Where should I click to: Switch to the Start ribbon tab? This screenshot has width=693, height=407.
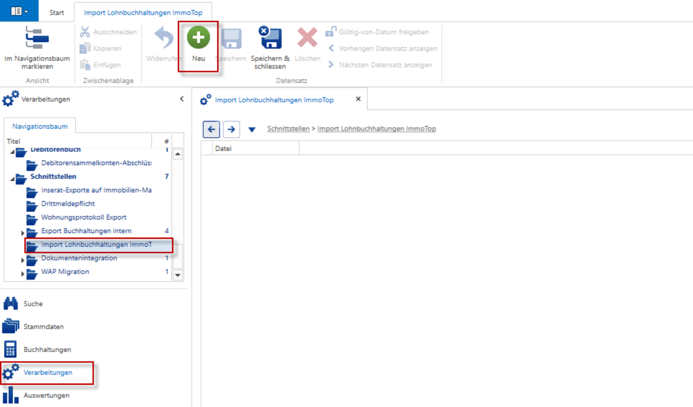[57, 13]
